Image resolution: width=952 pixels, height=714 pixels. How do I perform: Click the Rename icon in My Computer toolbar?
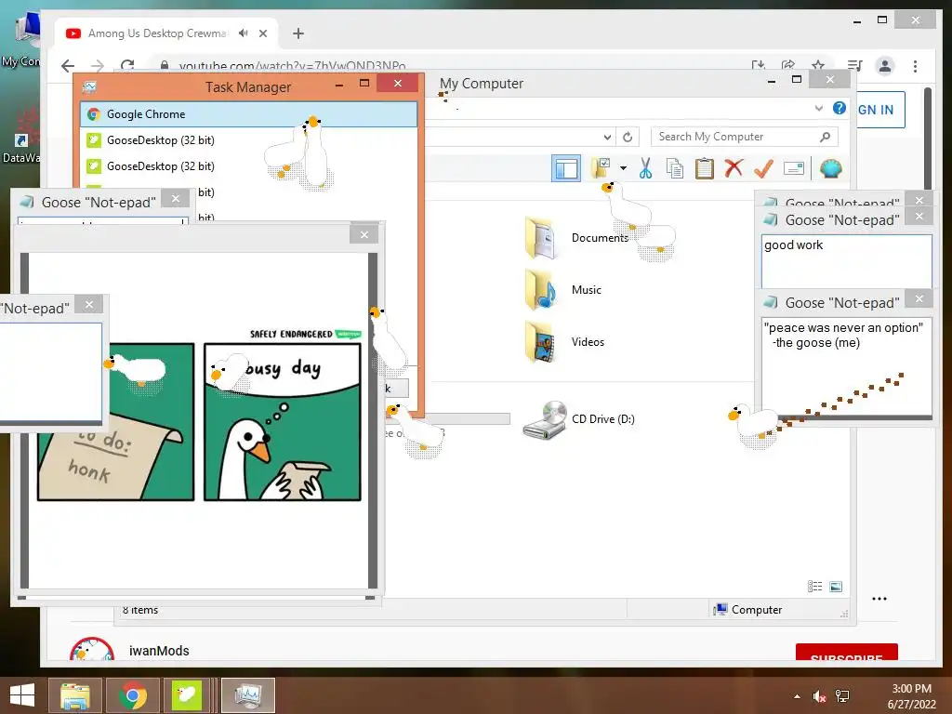pyautogui.click(x=794, y=168)
